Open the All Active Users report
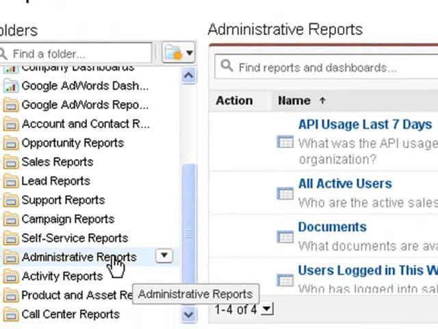This screenshot has width=438, height=329. click(x=345, y=184)
